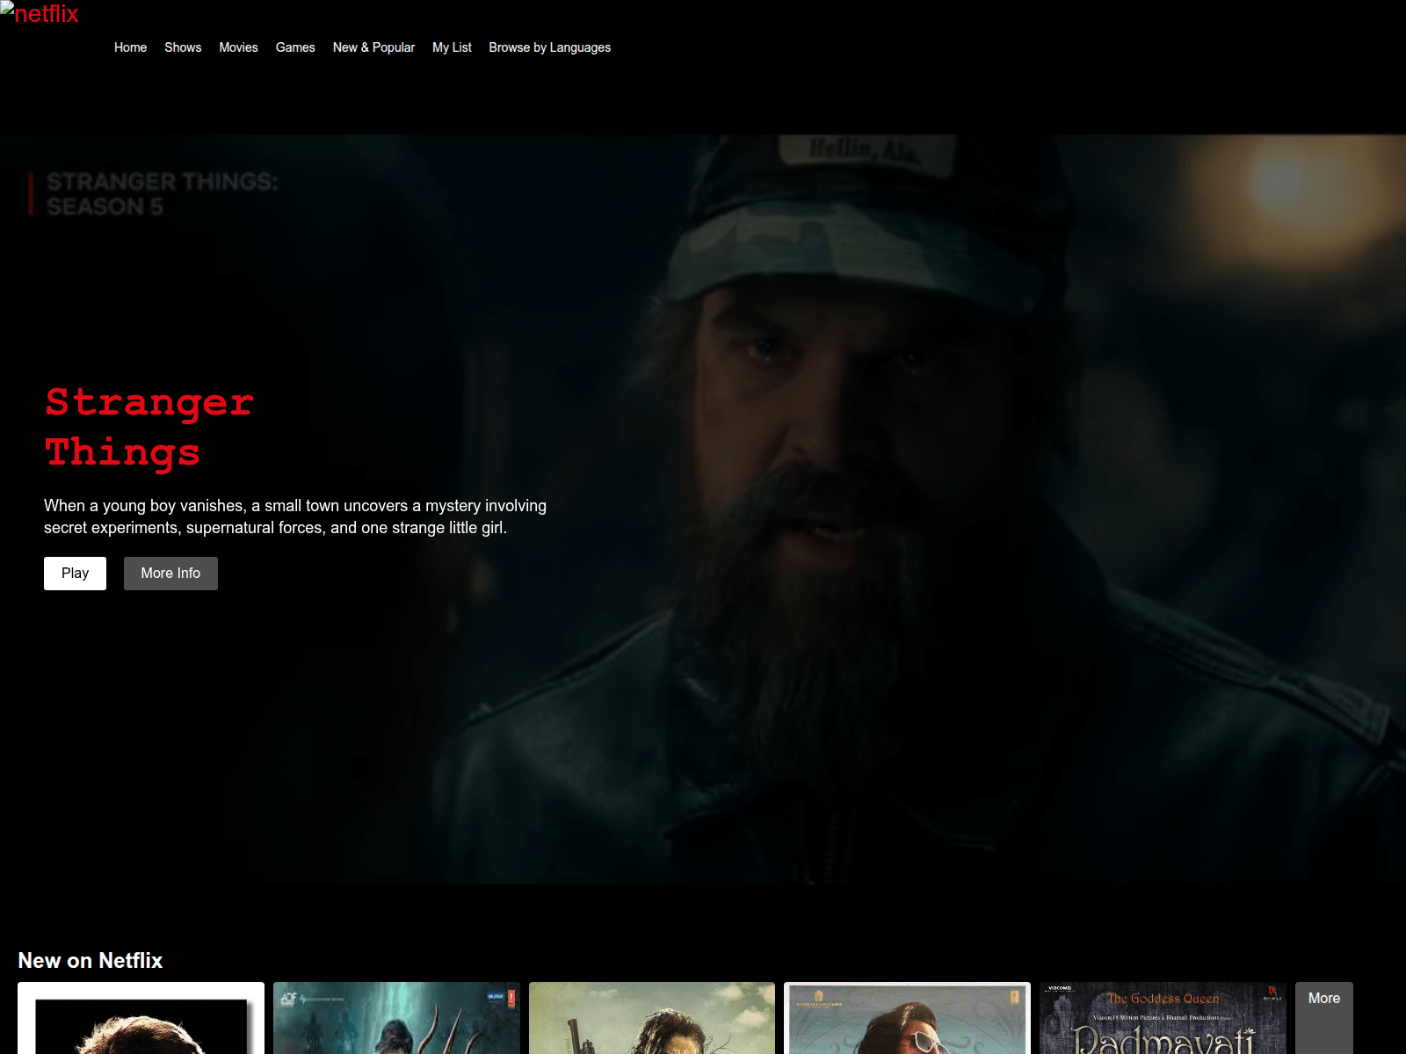Image resolution: width=1406 pixels, height=1054 pixels.
Task: Click the red Stranger Things title
Action: [149, 428]
